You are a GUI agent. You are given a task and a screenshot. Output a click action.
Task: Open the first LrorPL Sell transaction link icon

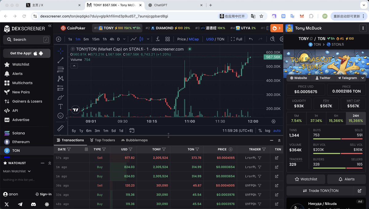pyautogui.click(x=277, y=158)
